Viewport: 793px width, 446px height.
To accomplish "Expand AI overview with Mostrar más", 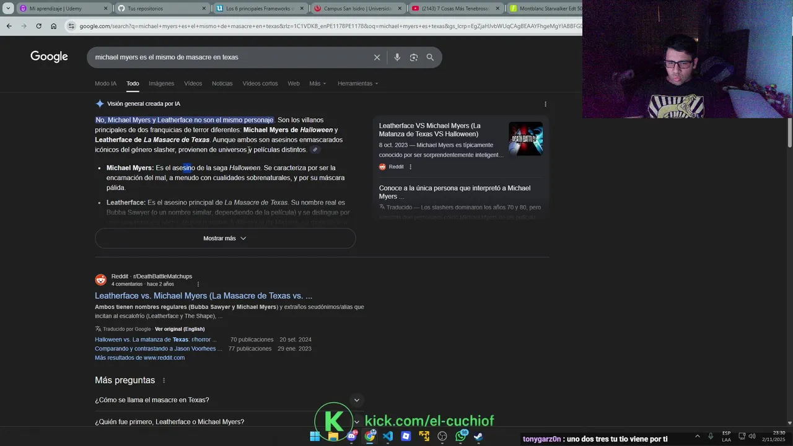I will [x=226, y=238].
